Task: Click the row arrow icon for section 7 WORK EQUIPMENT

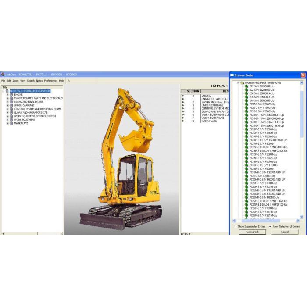Action: tap(183, 118)
